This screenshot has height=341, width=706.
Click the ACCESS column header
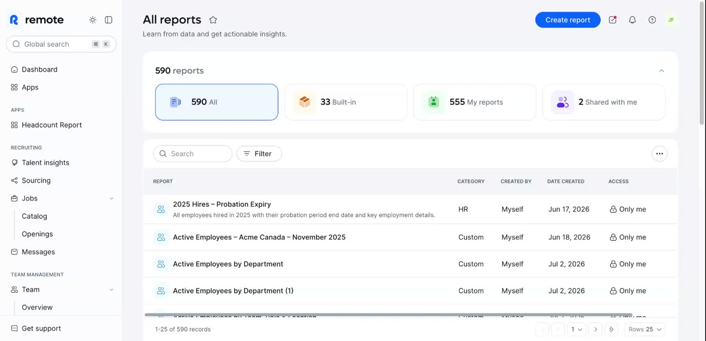pos(618,181)
